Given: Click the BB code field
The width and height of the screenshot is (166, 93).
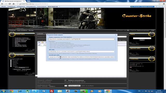Looking at the screenshot, I should pyautogui.click(x=81, y=52).
